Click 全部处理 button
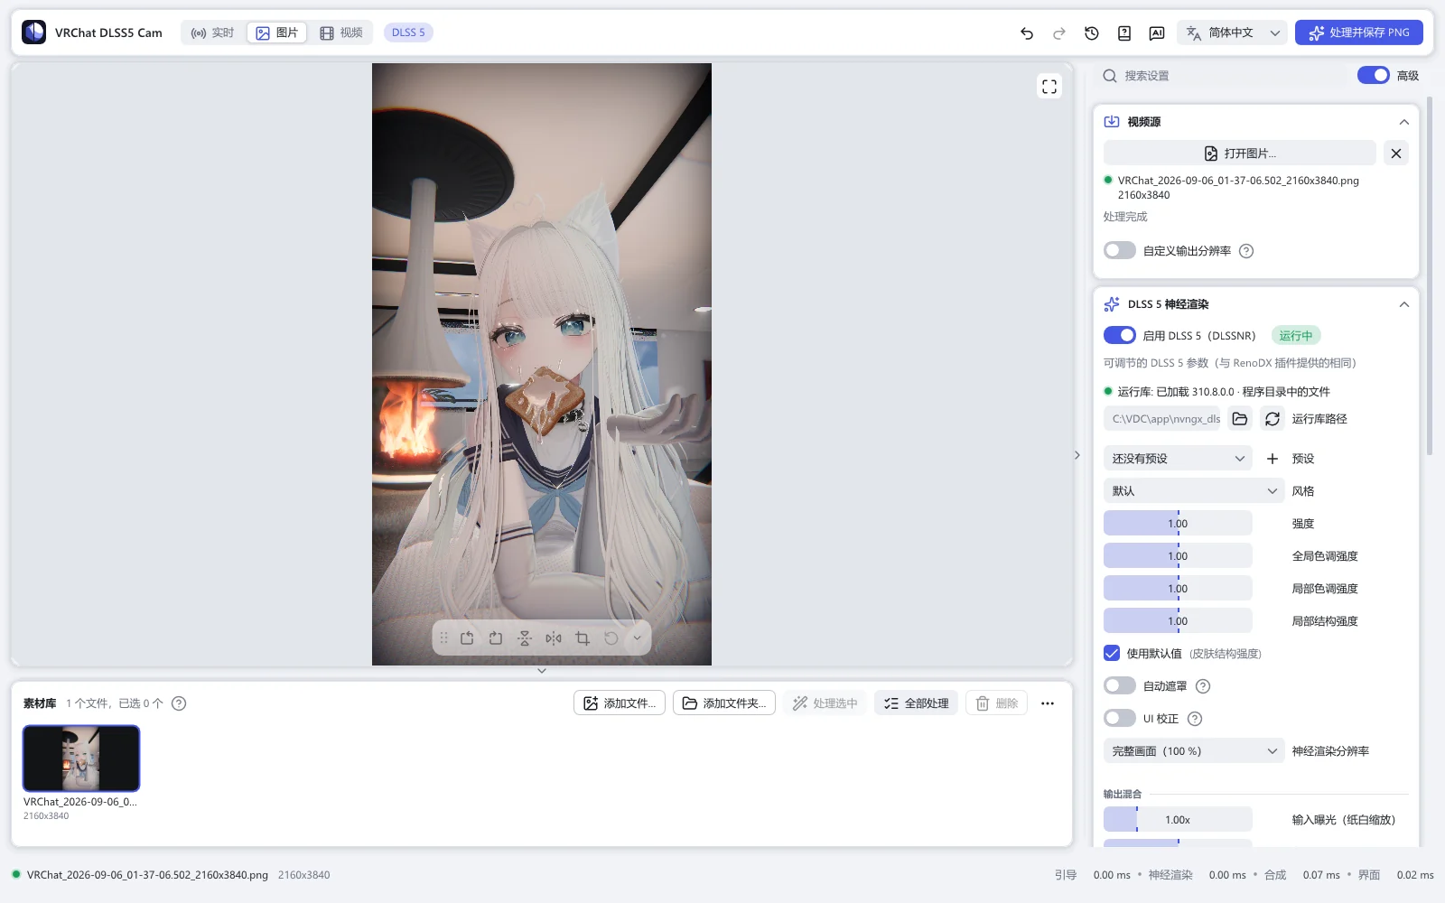 click(x=916, y=703)
